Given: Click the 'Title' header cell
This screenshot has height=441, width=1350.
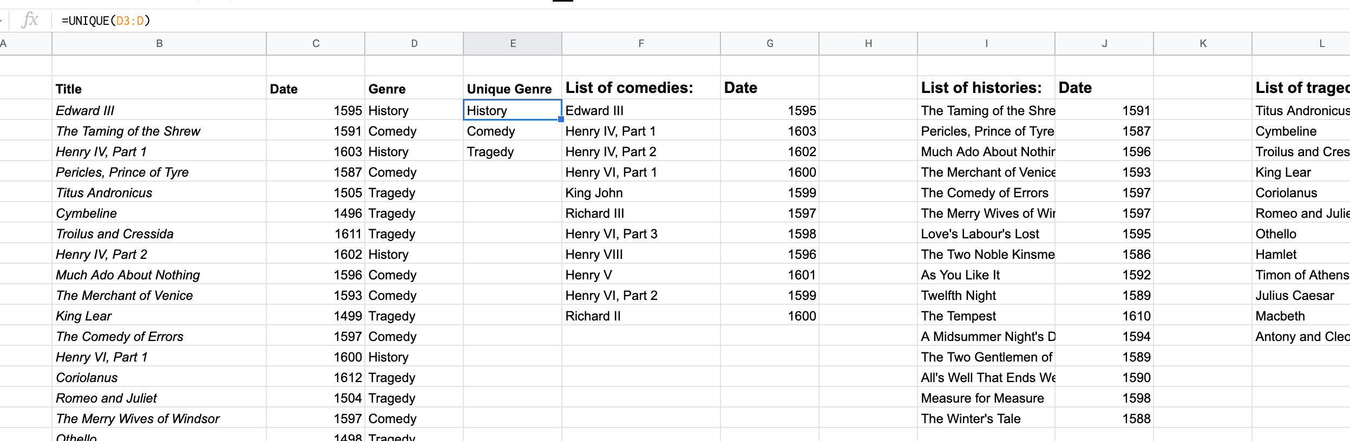Looking at the screenshot, I should pyautogui.click(x=159, y=89).
